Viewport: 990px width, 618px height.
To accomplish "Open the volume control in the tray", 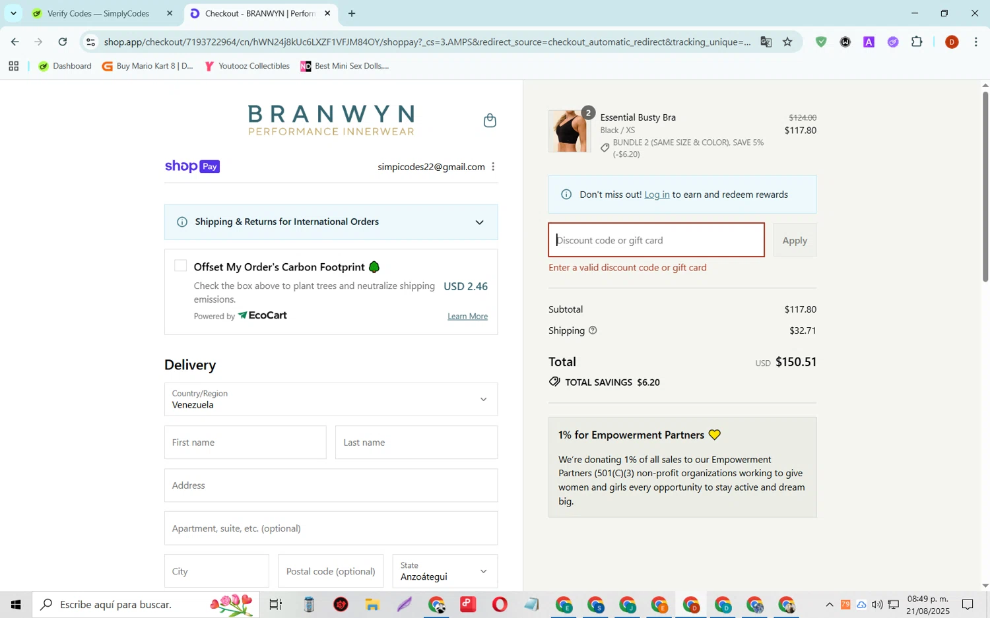I will point(877,605).
